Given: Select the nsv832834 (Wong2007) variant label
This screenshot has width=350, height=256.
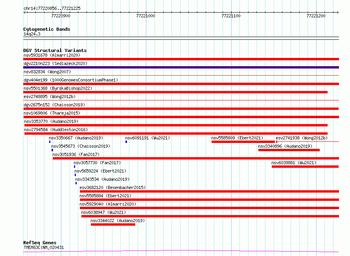Looking at the screenshot, I should [47, 72].
